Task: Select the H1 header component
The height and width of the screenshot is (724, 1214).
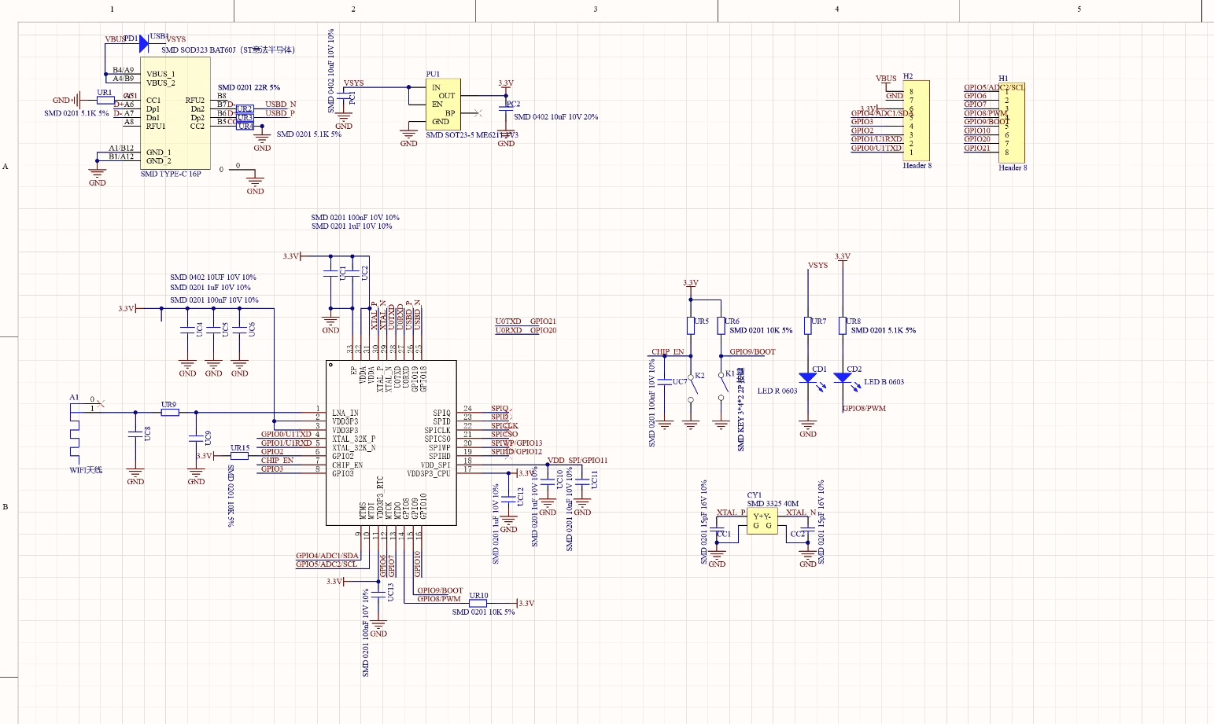Action: tap(1012, 123)
